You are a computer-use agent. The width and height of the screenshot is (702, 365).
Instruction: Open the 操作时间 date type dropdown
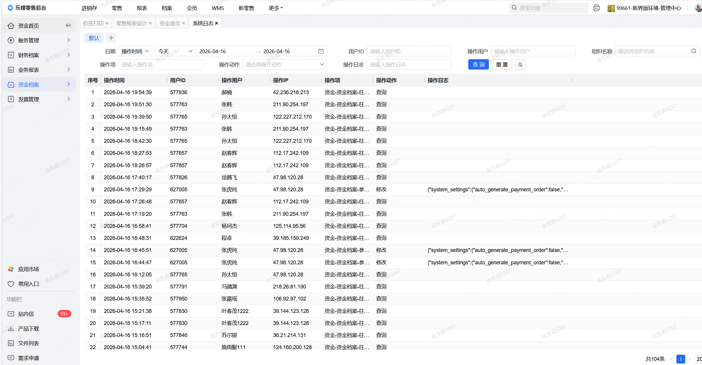pyautogui.click(x=135, y=52)
